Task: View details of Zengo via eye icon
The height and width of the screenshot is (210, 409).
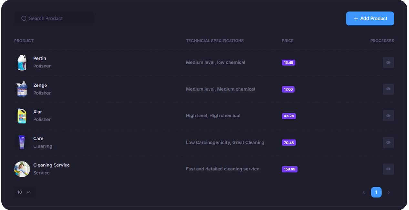Action: [x=388, y=89]
